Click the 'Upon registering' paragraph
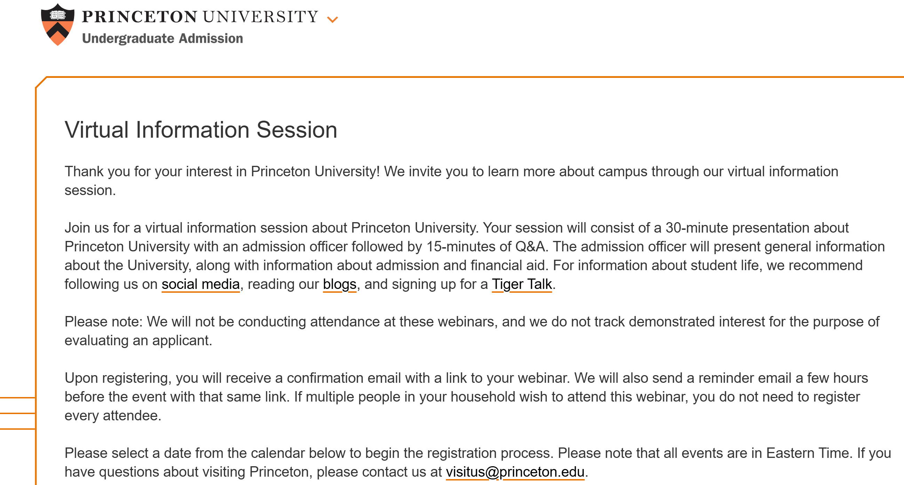The height and width of the screenshot is (485, 904). tap(466, 397)
